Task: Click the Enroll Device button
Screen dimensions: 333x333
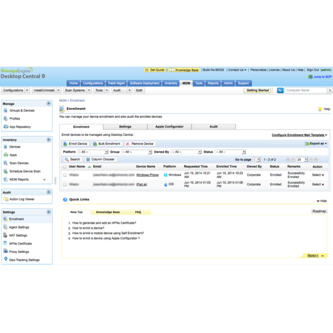Action: click(x=75, y=144)
